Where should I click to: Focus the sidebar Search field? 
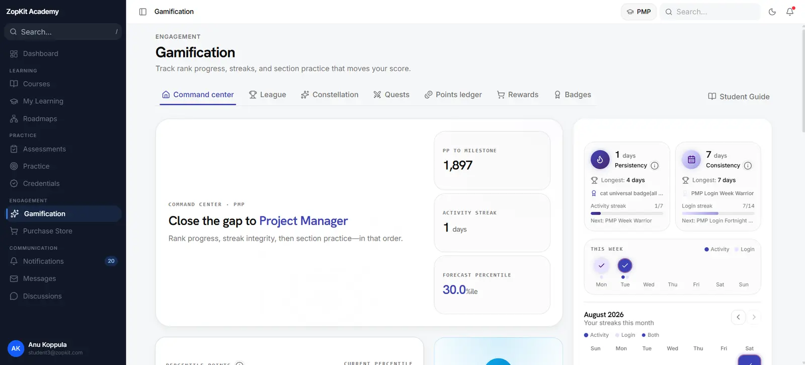[x=63, y=32]
